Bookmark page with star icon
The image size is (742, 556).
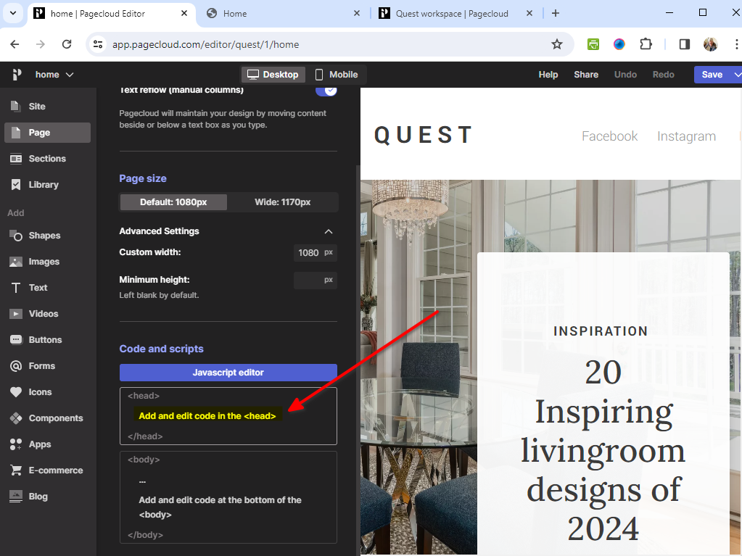pyautogui.click(x=557, y=44)
